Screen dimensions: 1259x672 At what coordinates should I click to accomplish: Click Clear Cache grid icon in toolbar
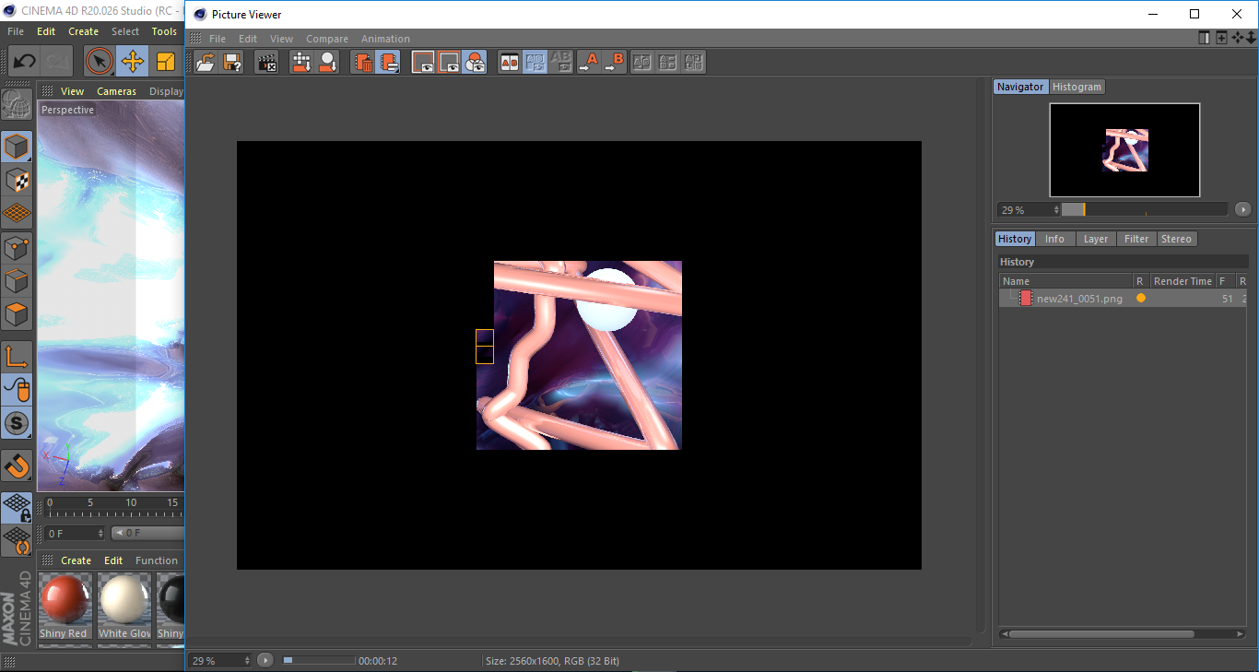301,63
